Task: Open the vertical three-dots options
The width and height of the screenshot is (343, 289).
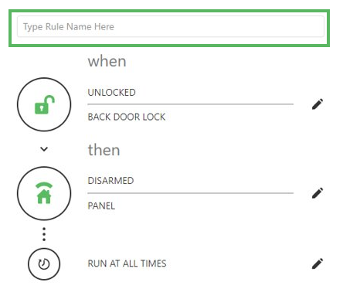Action: (x=44, y=234)
